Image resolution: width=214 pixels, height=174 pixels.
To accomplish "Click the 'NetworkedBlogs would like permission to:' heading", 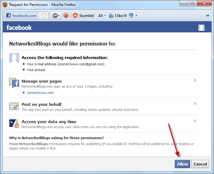I will click(x=62, y=44).
